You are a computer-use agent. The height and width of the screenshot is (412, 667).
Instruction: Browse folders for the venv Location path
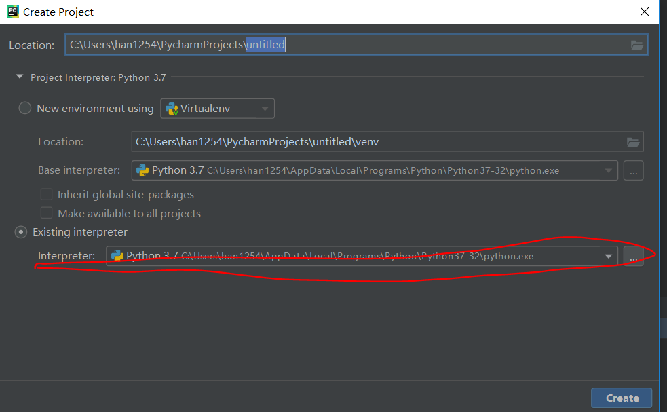[632, 142]
